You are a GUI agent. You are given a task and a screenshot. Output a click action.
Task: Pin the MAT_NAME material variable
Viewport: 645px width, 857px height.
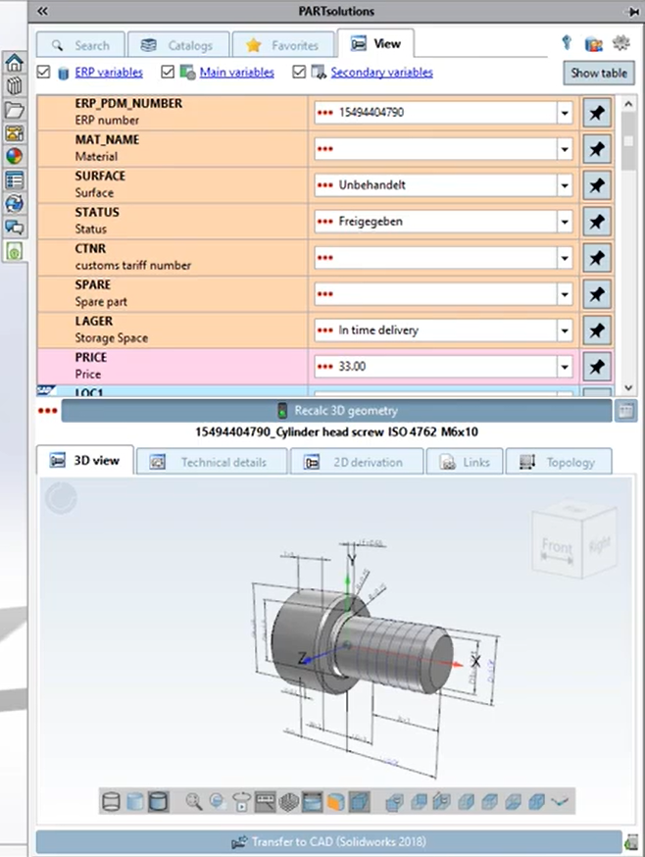[x=597, y=149]
